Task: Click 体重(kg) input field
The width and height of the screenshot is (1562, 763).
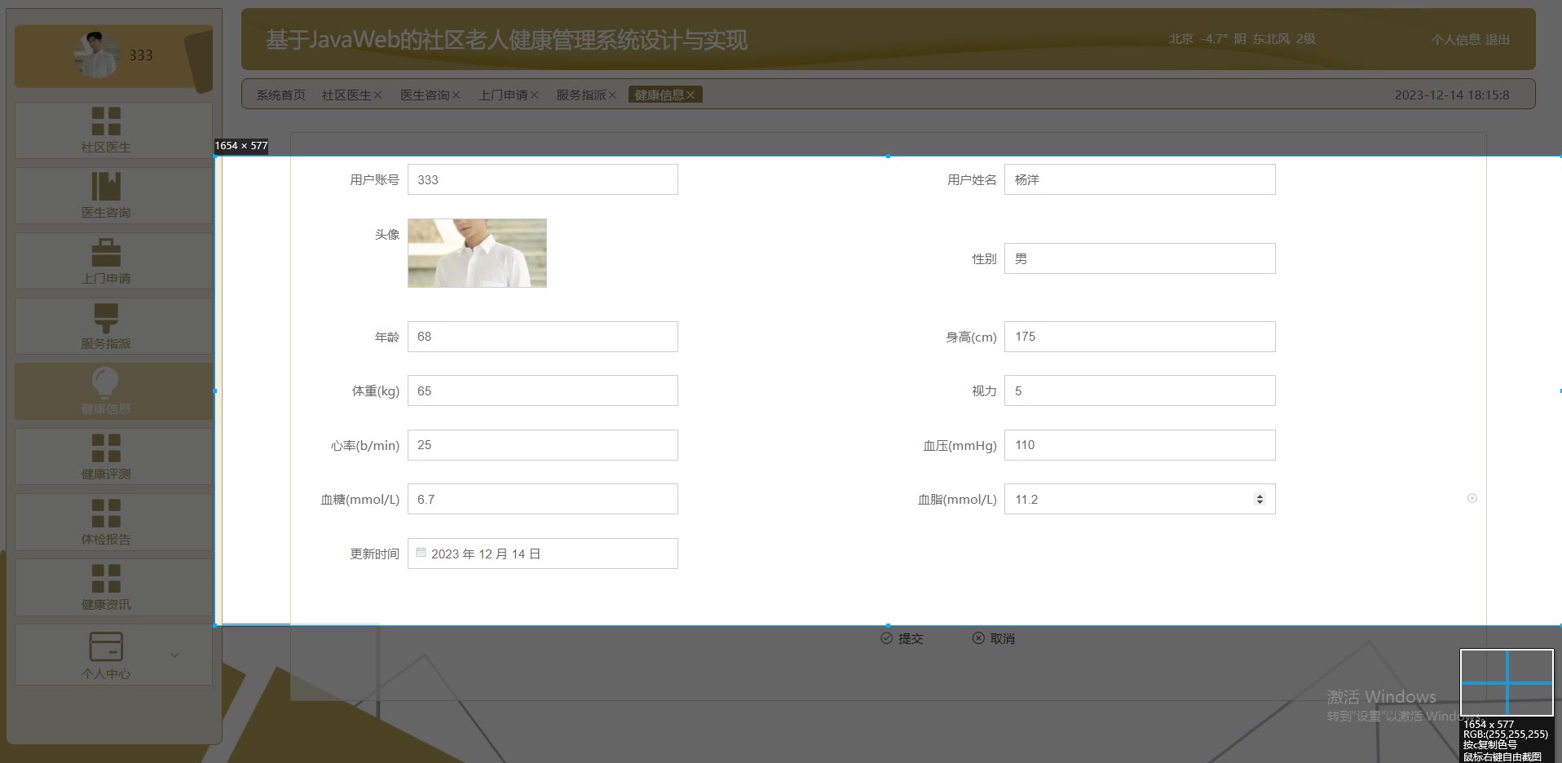Action: [x=543, y=390]
